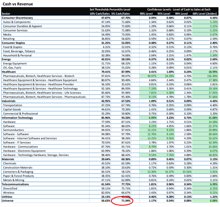Image resolution: width=220 pixels, height=207 pixels.
Task: Select the '5% Cash/Sales' column header
Action: pyautogui.click(x=121, y=14)
